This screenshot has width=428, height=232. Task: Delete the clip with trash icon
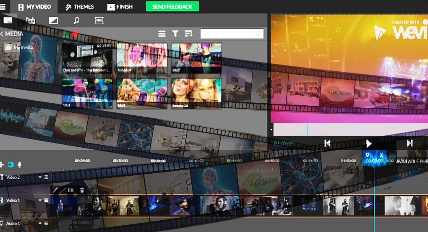pos(82,190)
